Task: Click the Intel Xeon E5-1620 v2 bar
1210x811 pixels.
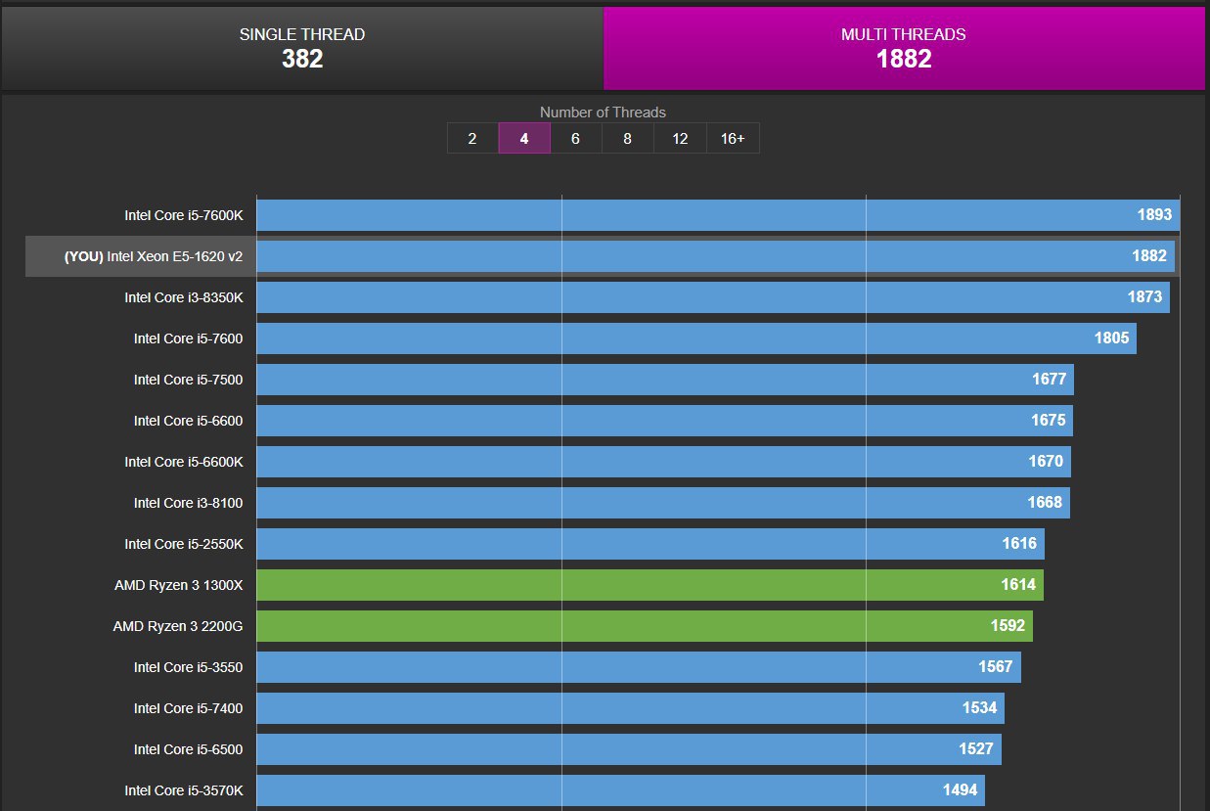Action: (x=715, y=256)
